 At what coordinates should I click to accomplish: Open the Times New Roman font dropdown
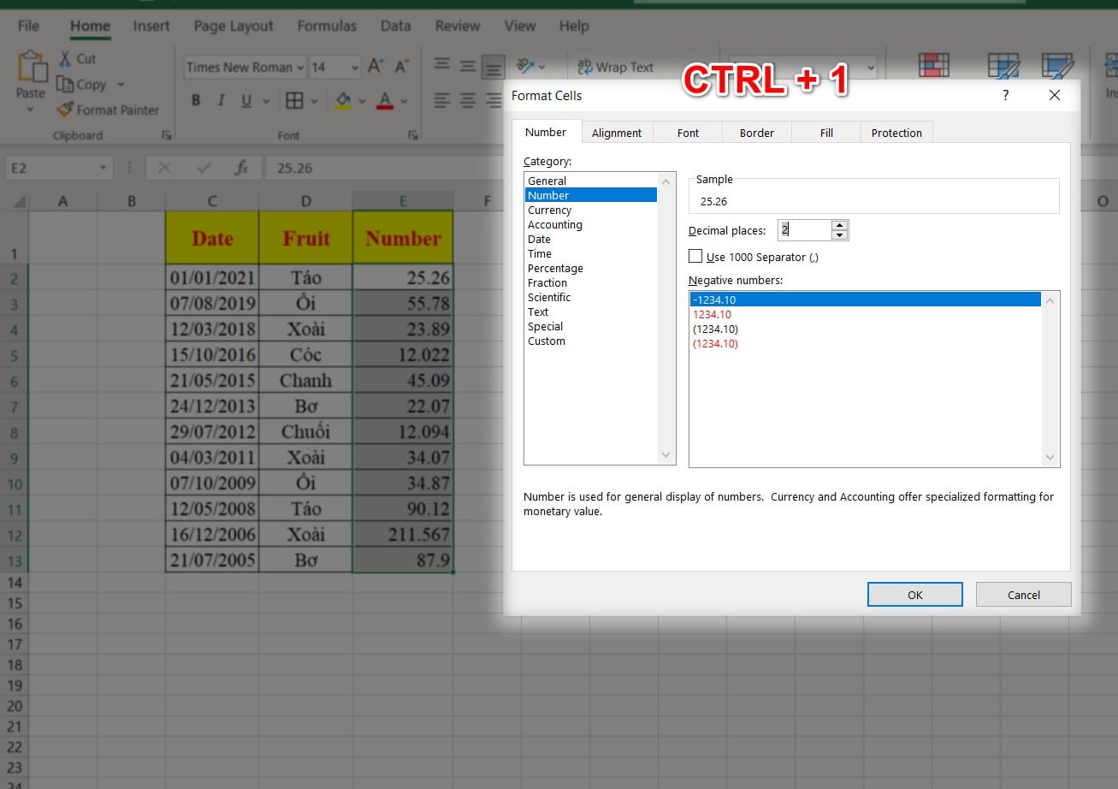pos(299,68)
